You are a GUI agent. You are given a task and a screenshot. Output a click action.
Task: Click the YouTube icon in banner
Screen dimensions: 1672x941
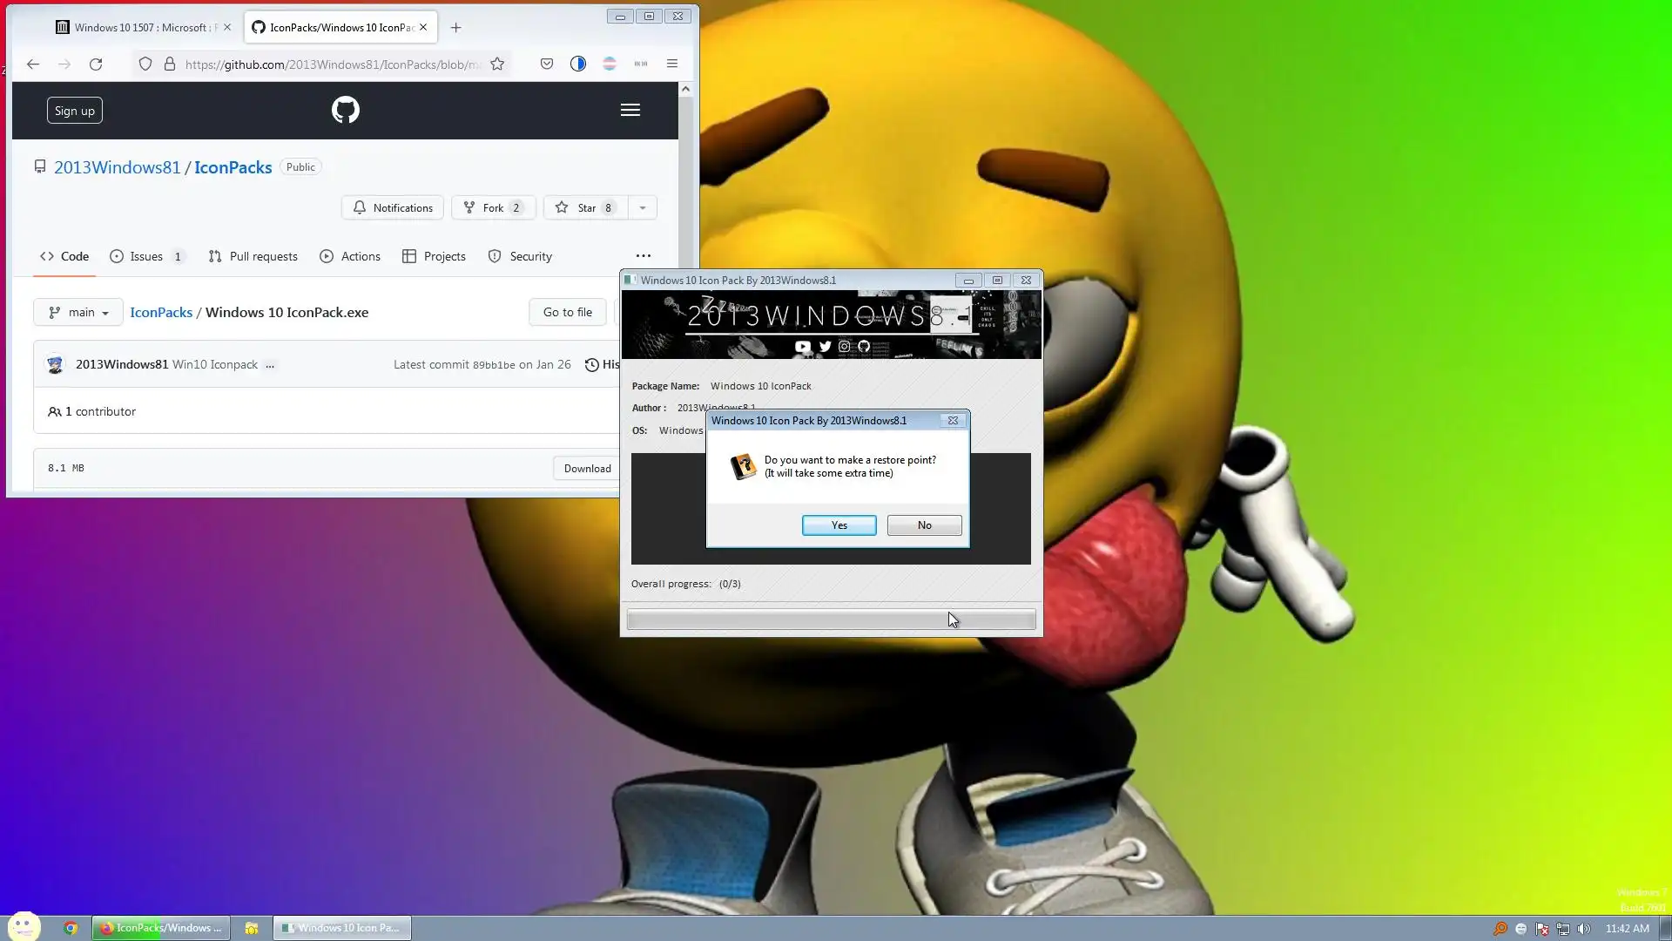pos(802,347)
